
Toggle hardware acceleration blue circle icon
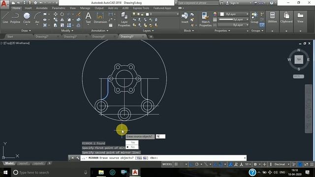(300, 164)
